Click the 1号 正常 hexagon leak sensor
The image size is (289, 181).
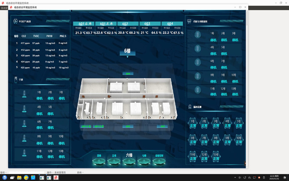coord(193,123)
